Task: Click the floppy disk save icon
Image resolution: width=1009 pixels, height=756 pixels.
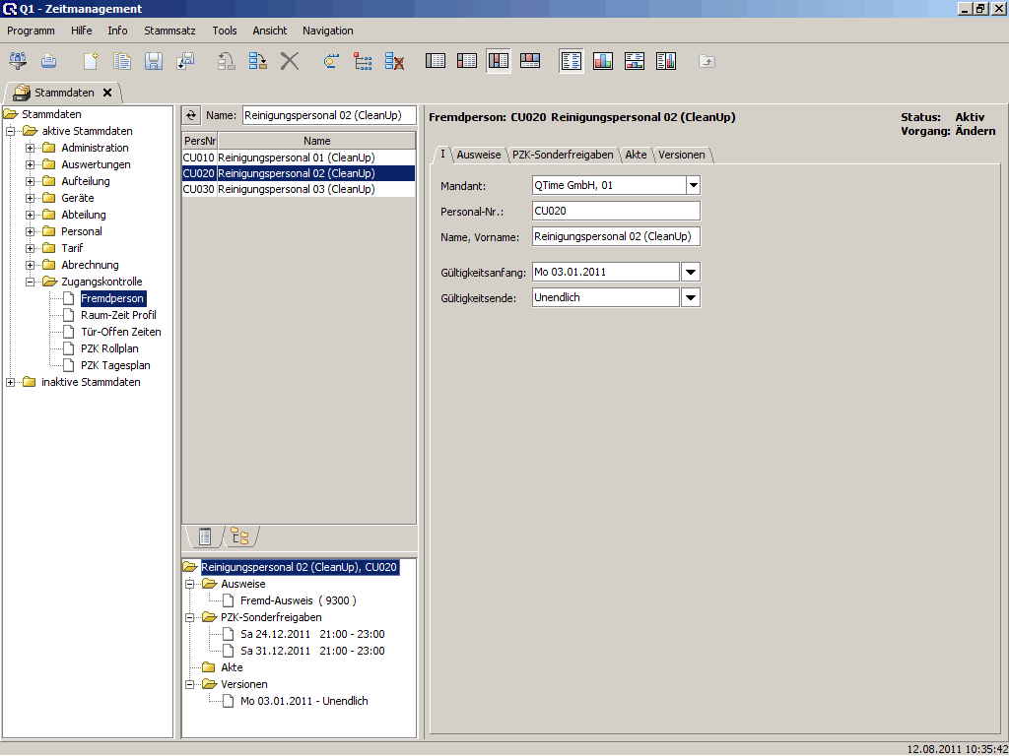Action: (154, 61)
